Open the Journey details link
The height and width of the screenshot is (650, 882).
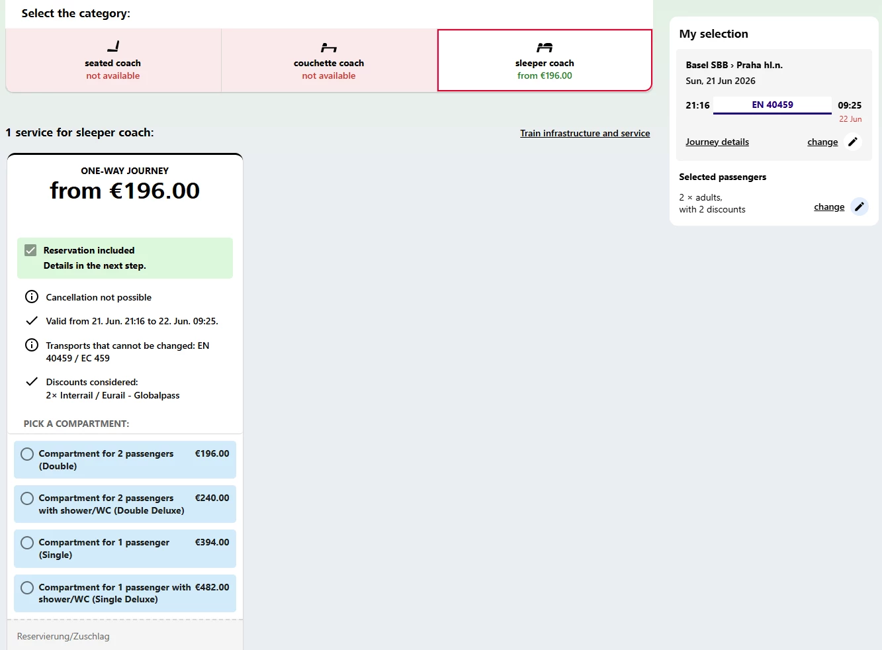pyautogui.click(x=717, y=142)
